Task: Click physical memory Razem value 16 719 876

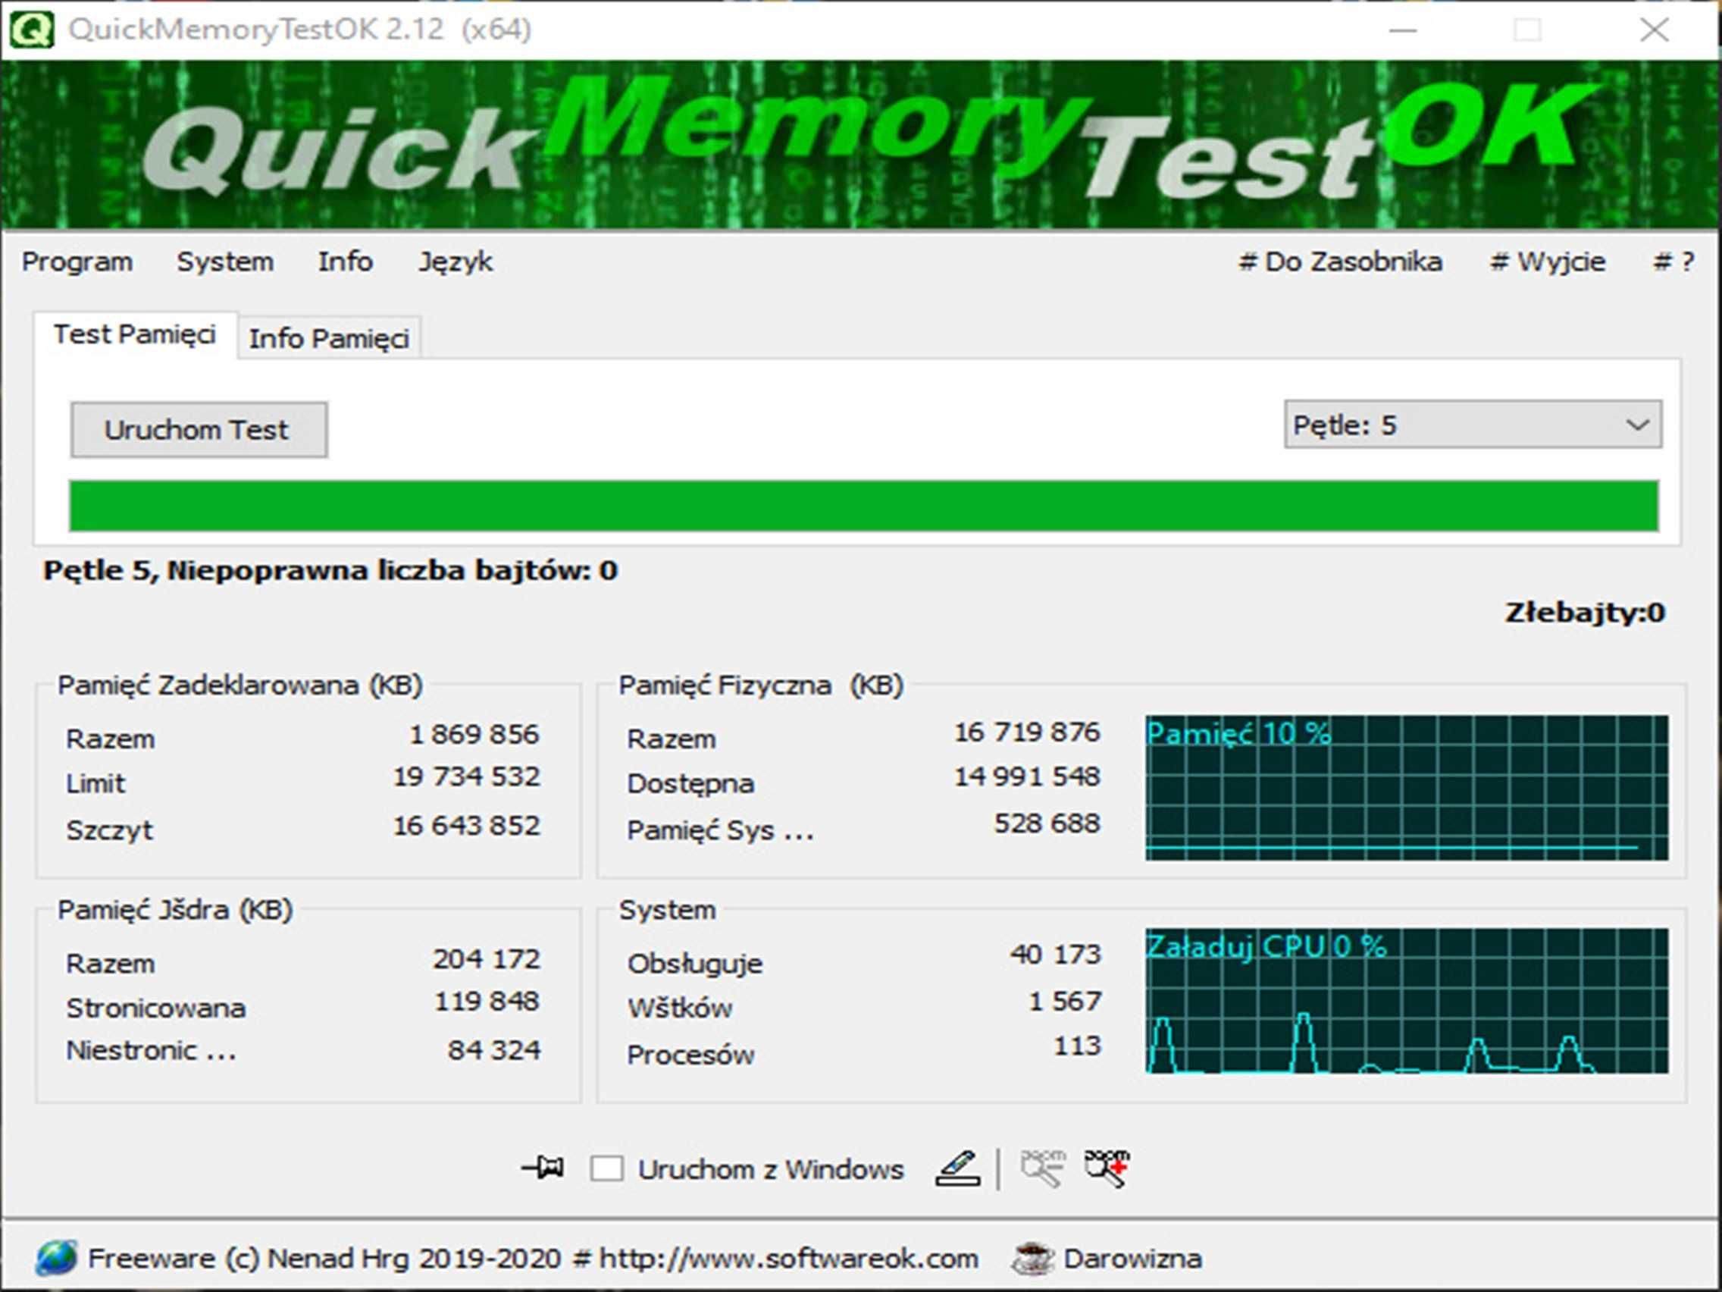Action: (x=1027, y=732)
